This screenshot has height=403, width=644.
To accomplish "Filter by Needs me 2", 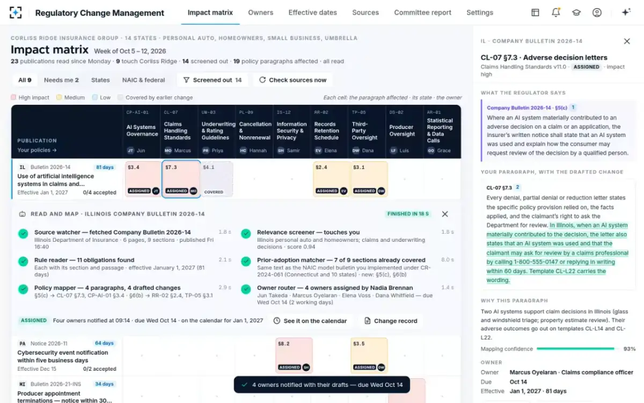I will point(61,80).
